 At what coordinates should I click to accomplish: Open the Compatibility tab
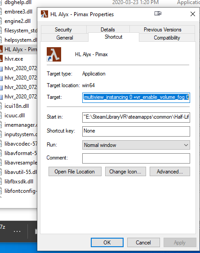point(167,38)
